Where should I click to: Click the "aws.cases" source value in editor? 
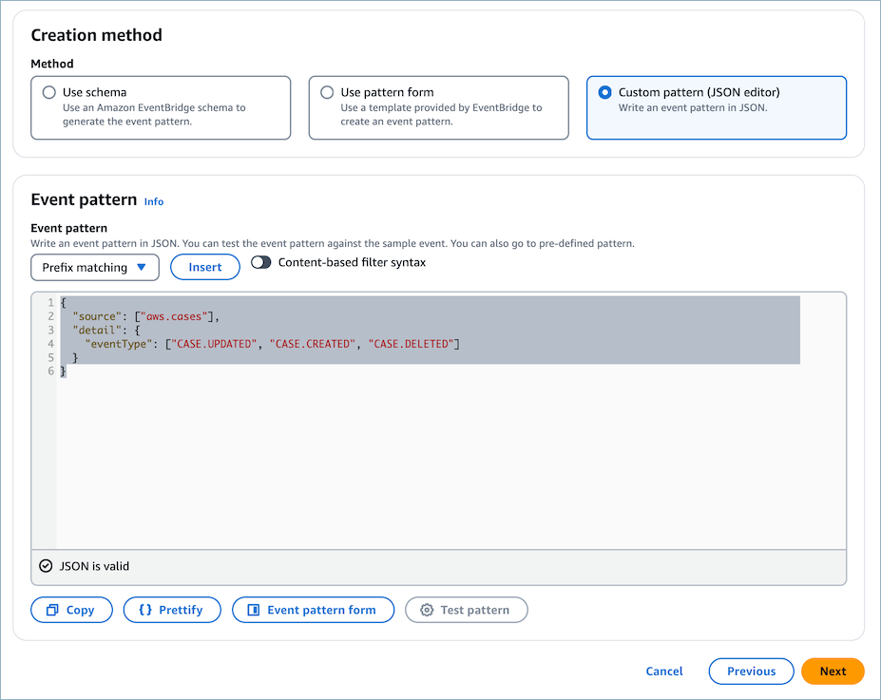tap(174, 316)
